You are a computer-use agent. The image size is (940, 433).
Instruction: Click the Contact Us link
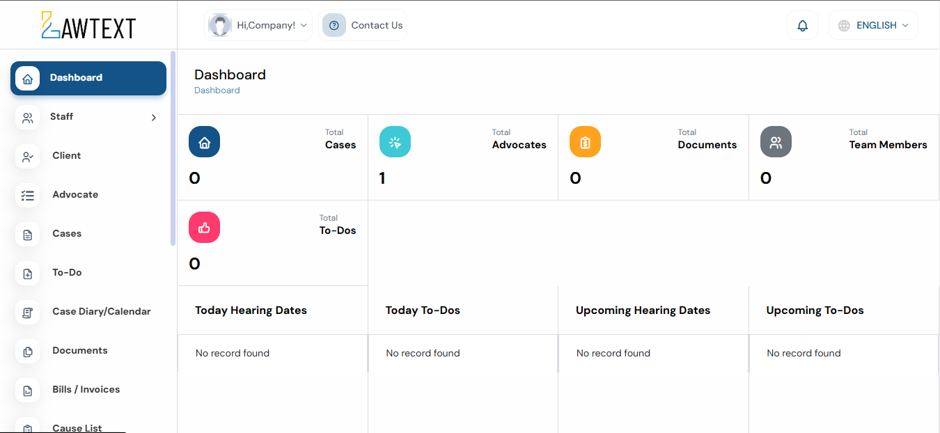tap(377, 26)
